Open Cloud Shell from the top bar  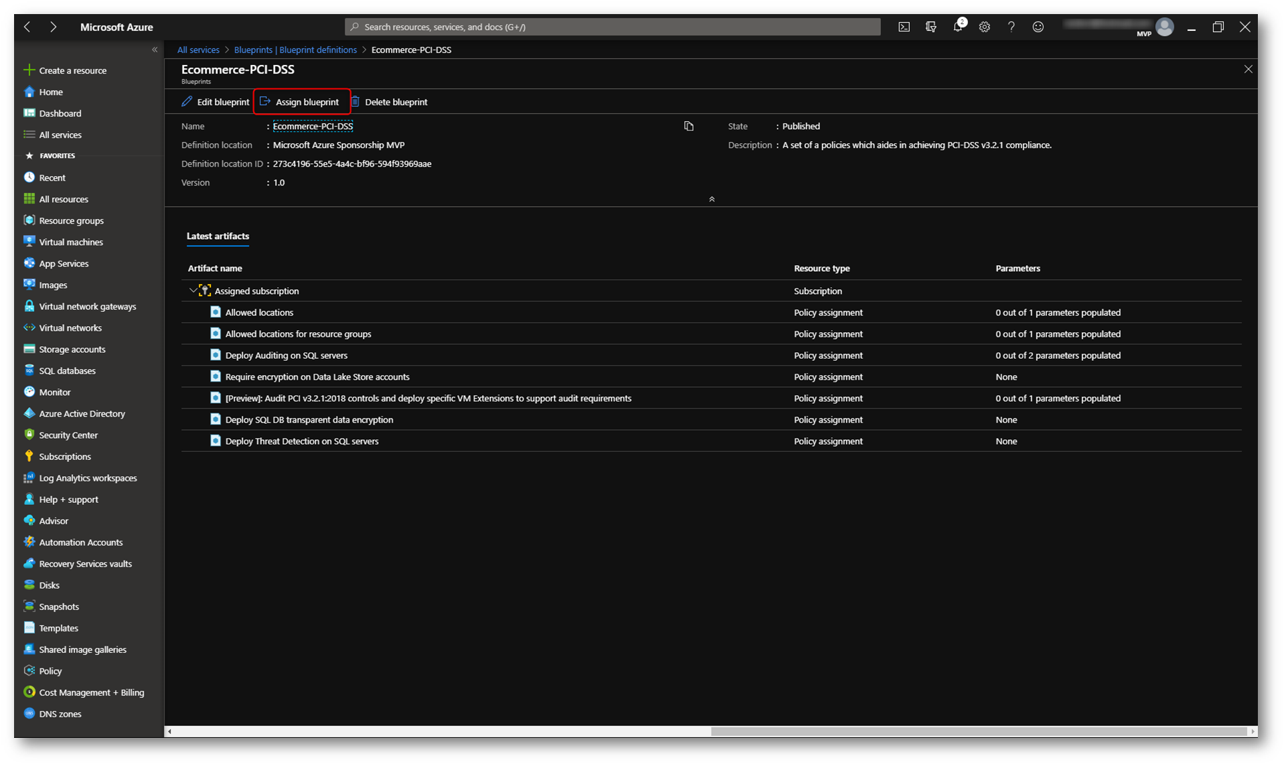pyautogui.click(x=904, y=27)
